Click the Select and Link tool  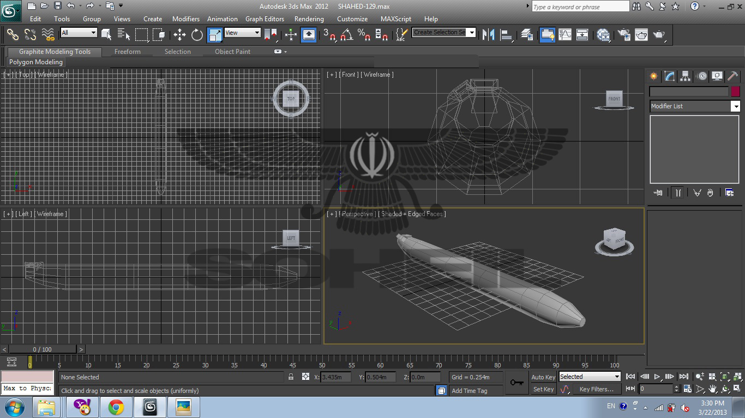coord(13,35)
